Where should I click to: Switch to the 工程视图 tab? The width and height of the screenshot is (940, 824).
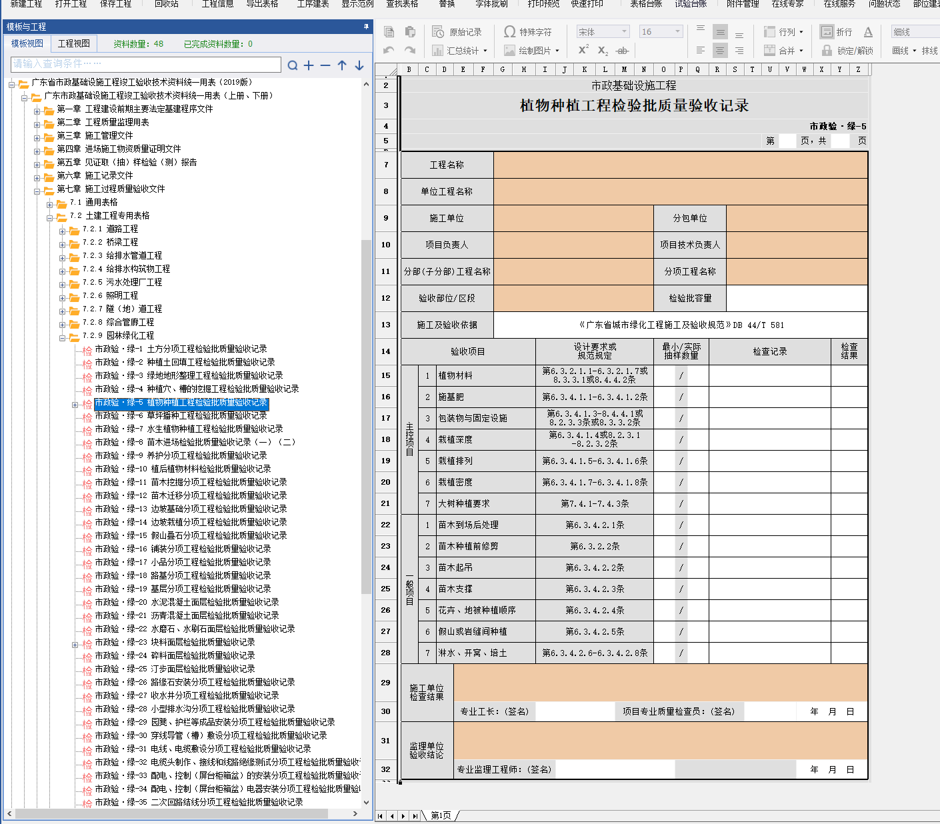(x=73, y=43)
